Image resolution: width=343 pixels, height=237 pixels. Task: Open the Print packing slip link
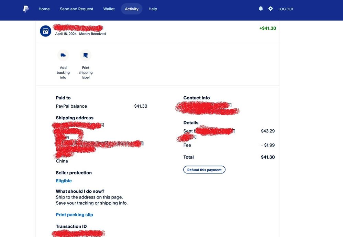coord(75,214)
